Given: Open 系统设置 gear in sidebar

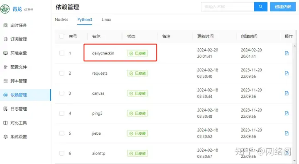Looking at the screenshot, I should 15,137.
